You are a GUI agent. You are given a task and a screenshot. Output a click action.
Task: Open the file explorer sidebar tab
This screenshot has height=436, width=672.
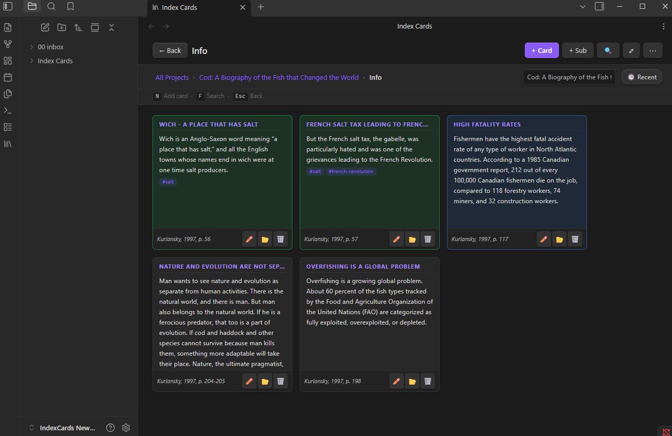(32, 6)
